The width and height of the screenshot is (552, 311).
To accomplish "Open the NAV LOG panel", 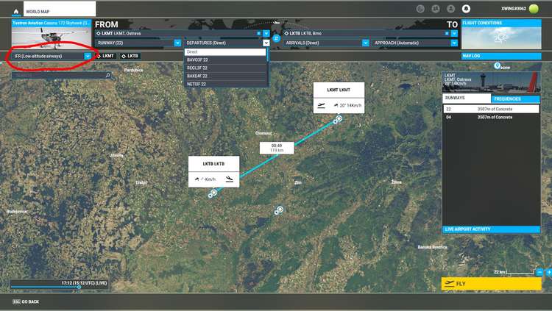I will (473, 55).
